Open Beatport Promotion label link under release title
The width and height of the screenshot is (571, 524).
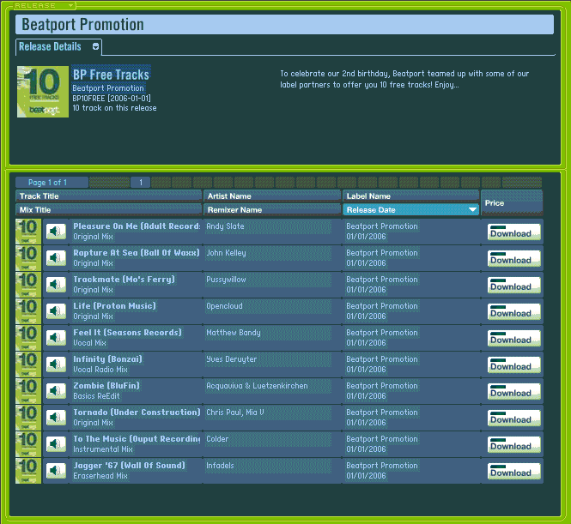(108, 88)
